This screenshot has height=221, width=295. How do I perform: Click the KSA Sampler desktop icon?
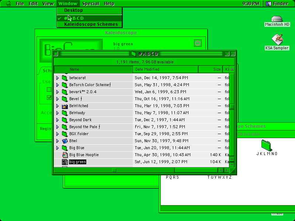tap(277, 40)
